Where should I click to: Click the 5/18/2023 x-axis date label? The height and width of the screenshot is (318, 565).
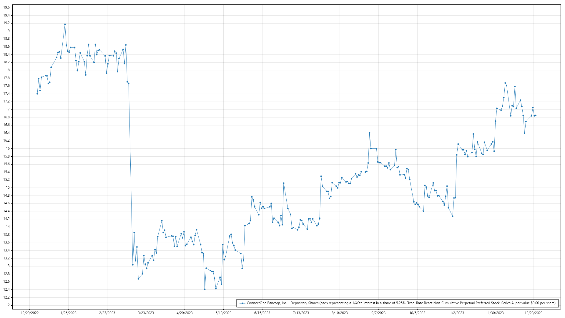click(x=223, y=313)
